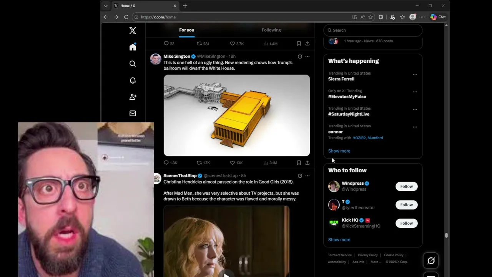Open Privacy Policy link
This screenshot has height=277, width=492.
tap(368, 255)
